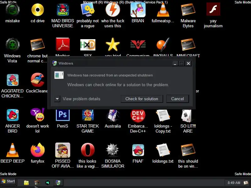Select the 'cd drive' gold disc icon
251x188 pixels.
[x=38, y=10]
